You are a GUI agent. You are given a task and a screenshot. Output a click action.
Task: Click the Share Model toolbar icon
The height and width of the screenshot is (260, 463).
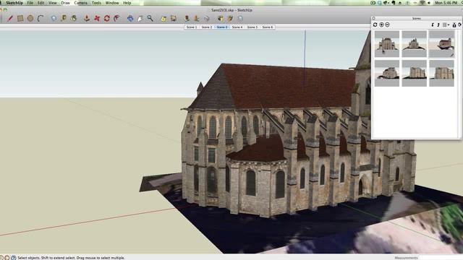click(x=230, y=19)
